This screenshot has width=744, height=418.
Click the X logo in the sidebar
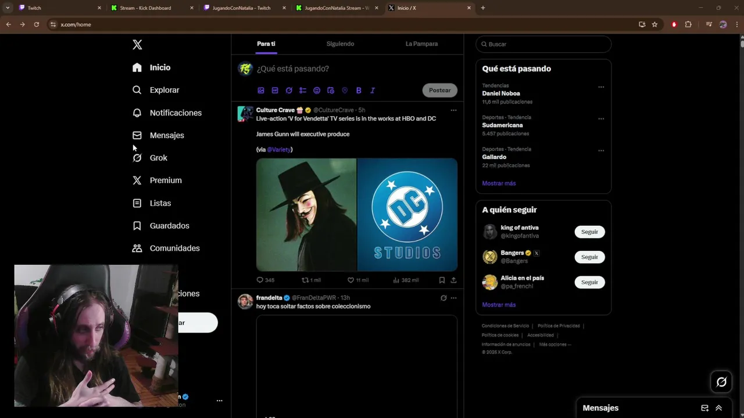[x=137, y=45]
